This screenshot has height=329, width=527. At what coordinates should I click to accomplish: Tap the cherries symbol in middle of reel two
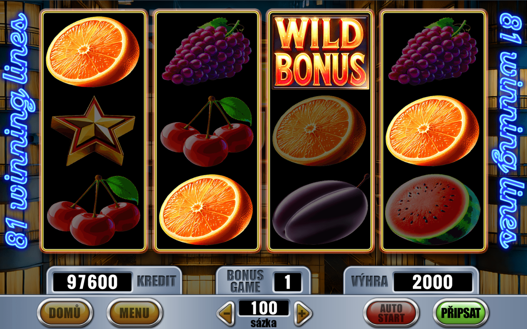coord(207,131)
